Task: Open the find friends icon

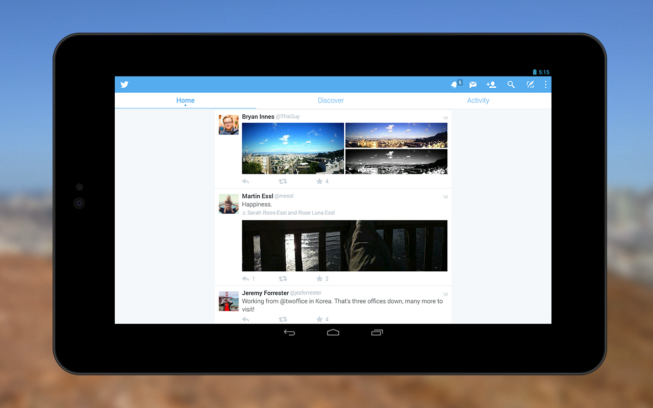Action: tap(491, 84)
